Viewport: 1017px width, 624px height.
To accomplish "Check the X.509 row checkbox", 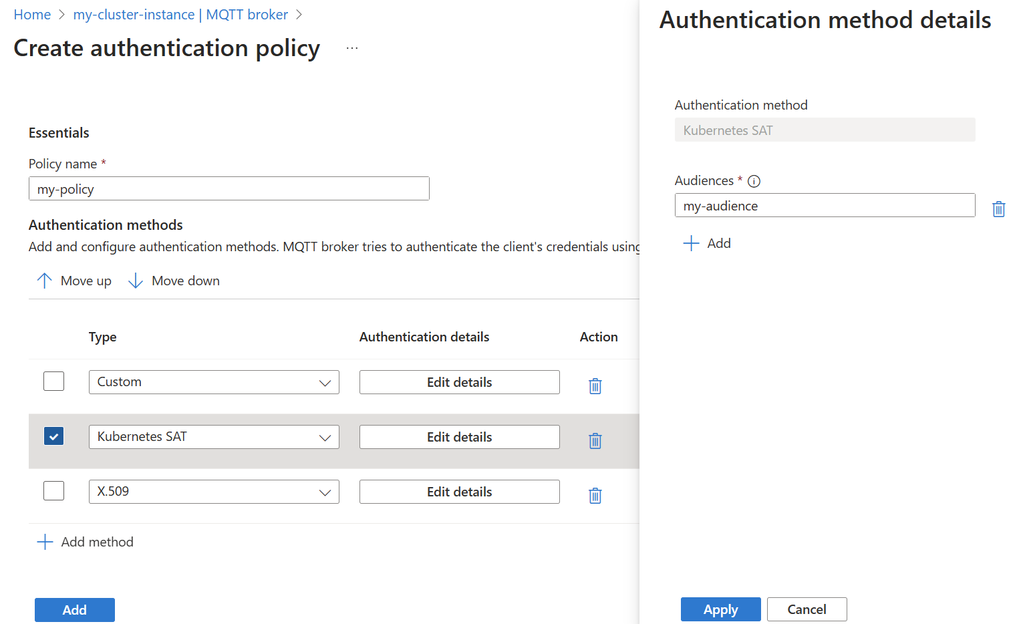I will [53, 490].
